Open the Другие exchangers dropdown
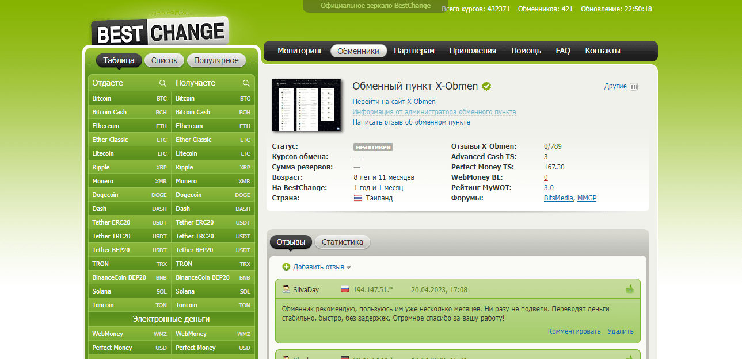Screen dimensions: 742x359 (615, 86)
